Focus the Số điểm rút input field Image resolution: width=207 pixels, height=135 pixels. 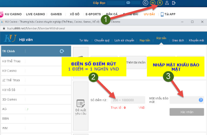pos(128,100)
